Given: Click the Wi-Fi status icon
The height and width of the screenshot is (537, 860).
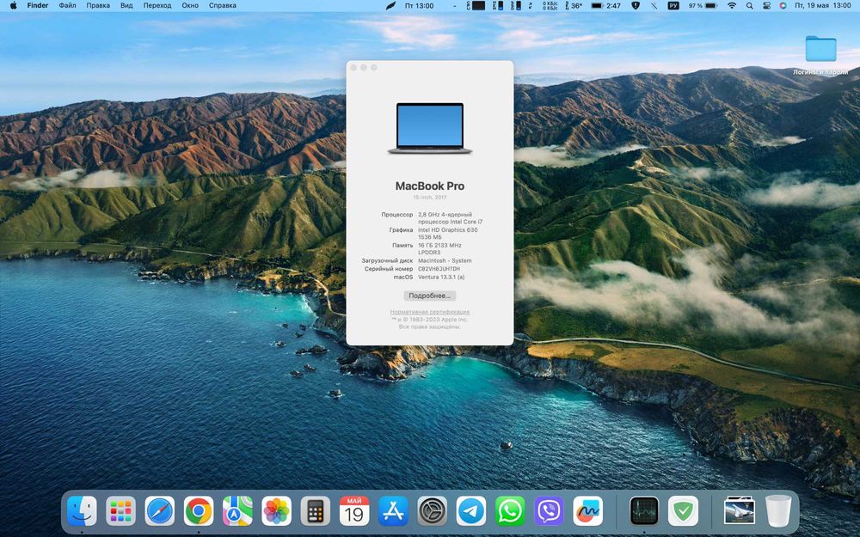Looking at the screenshot, I should pyautogui.click(x=732, y=5).
